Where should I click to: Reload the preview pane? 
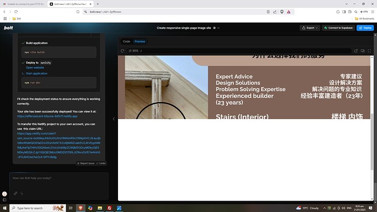tap(122, 51)
